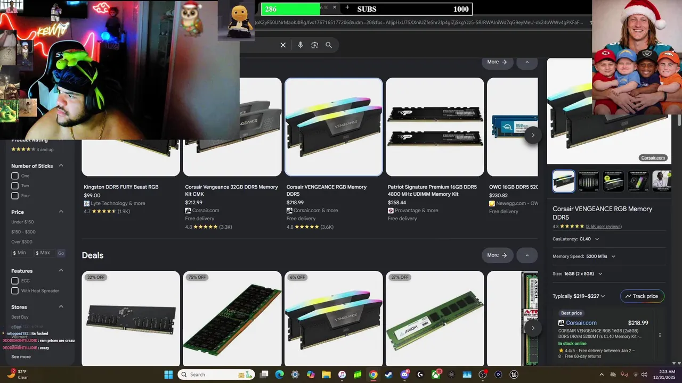Open search by image with the Lens icon
This screenshot has height=383, width=682.
314,45
